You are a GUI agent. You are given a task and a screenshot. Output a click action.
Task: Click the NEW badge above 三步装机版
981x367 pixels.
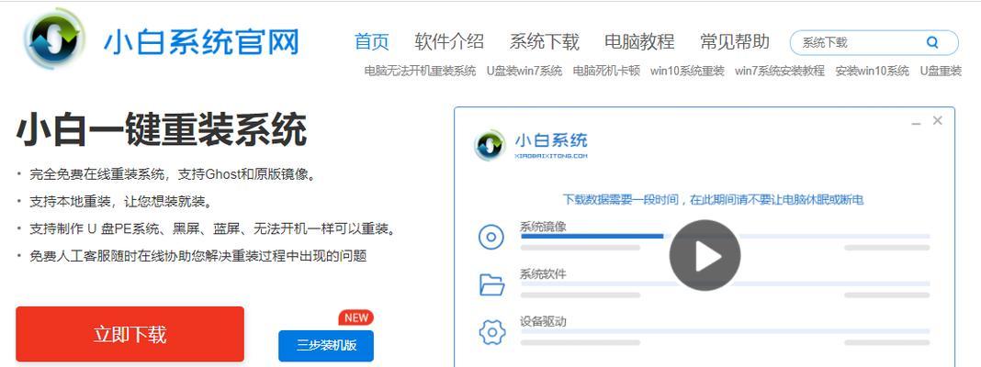356,317
